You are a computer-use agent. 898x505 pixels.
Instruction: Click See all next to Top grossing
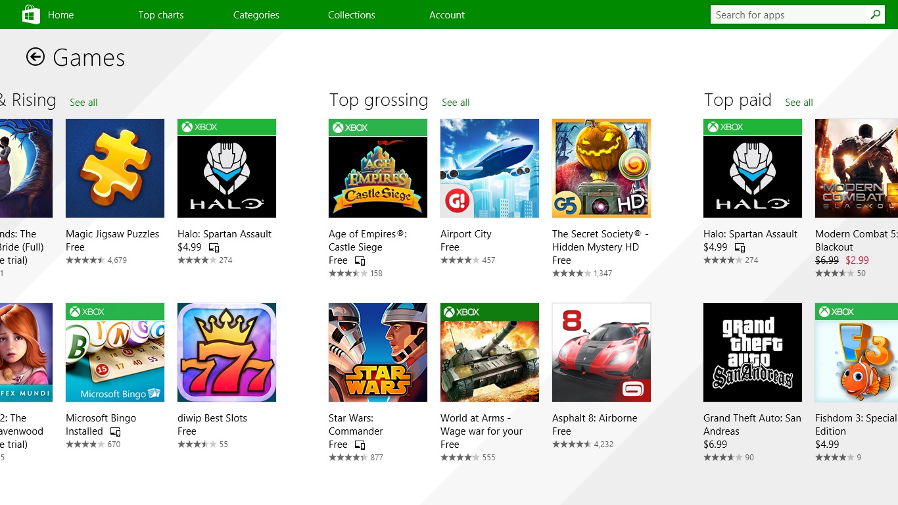(456, 103)
